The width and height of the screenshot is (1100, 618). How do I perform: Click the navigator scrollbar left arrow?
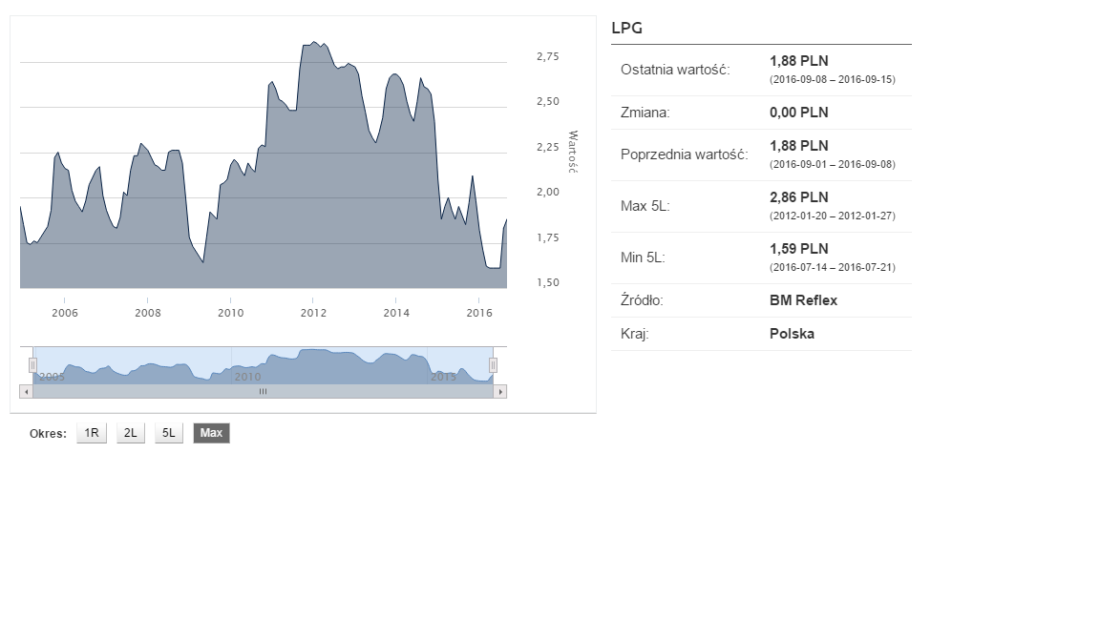pyautogui.click(x=26, y=391)
